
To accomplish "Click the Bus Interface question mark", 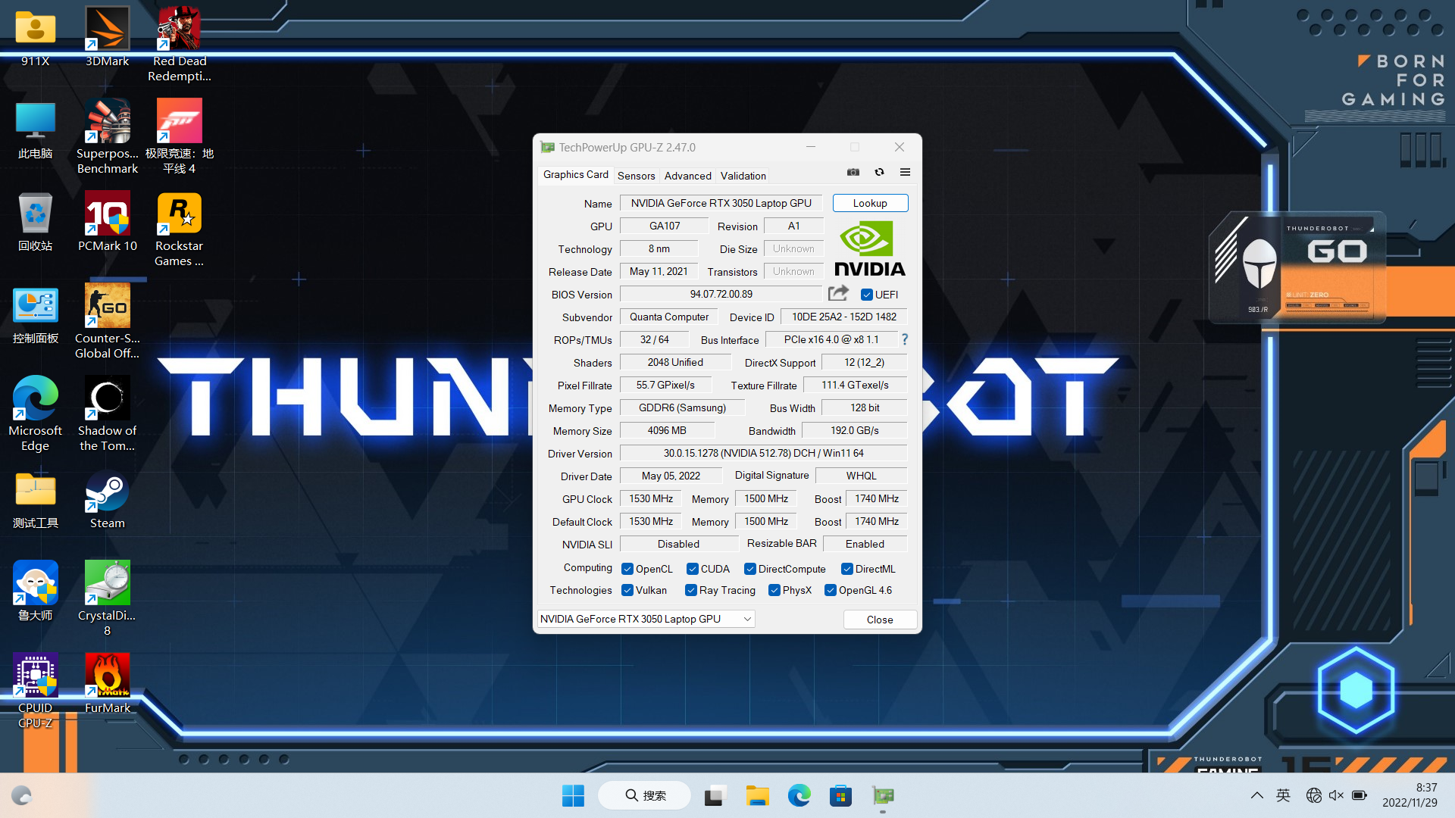I will [905, 339].
